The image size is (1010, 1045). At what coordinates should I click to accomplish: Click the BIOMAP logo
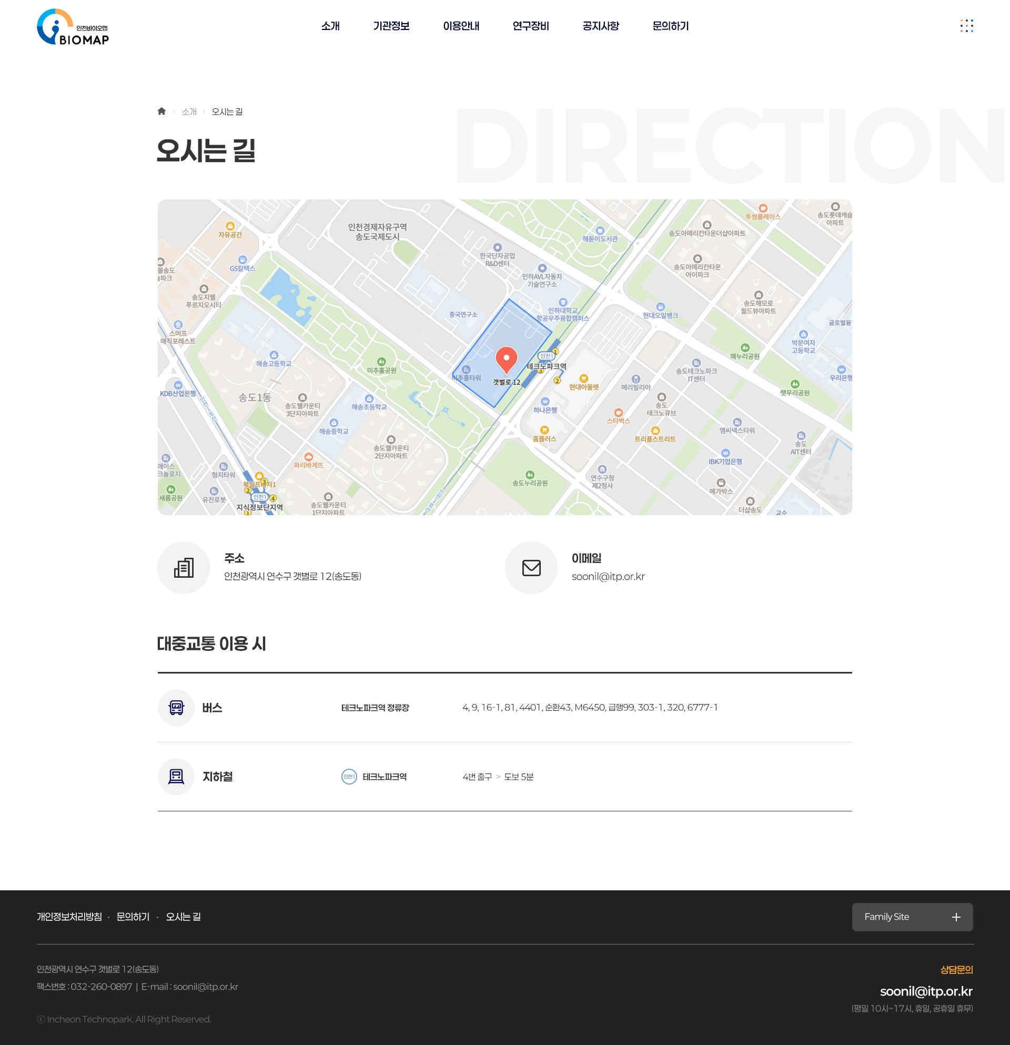coord(73,27)
